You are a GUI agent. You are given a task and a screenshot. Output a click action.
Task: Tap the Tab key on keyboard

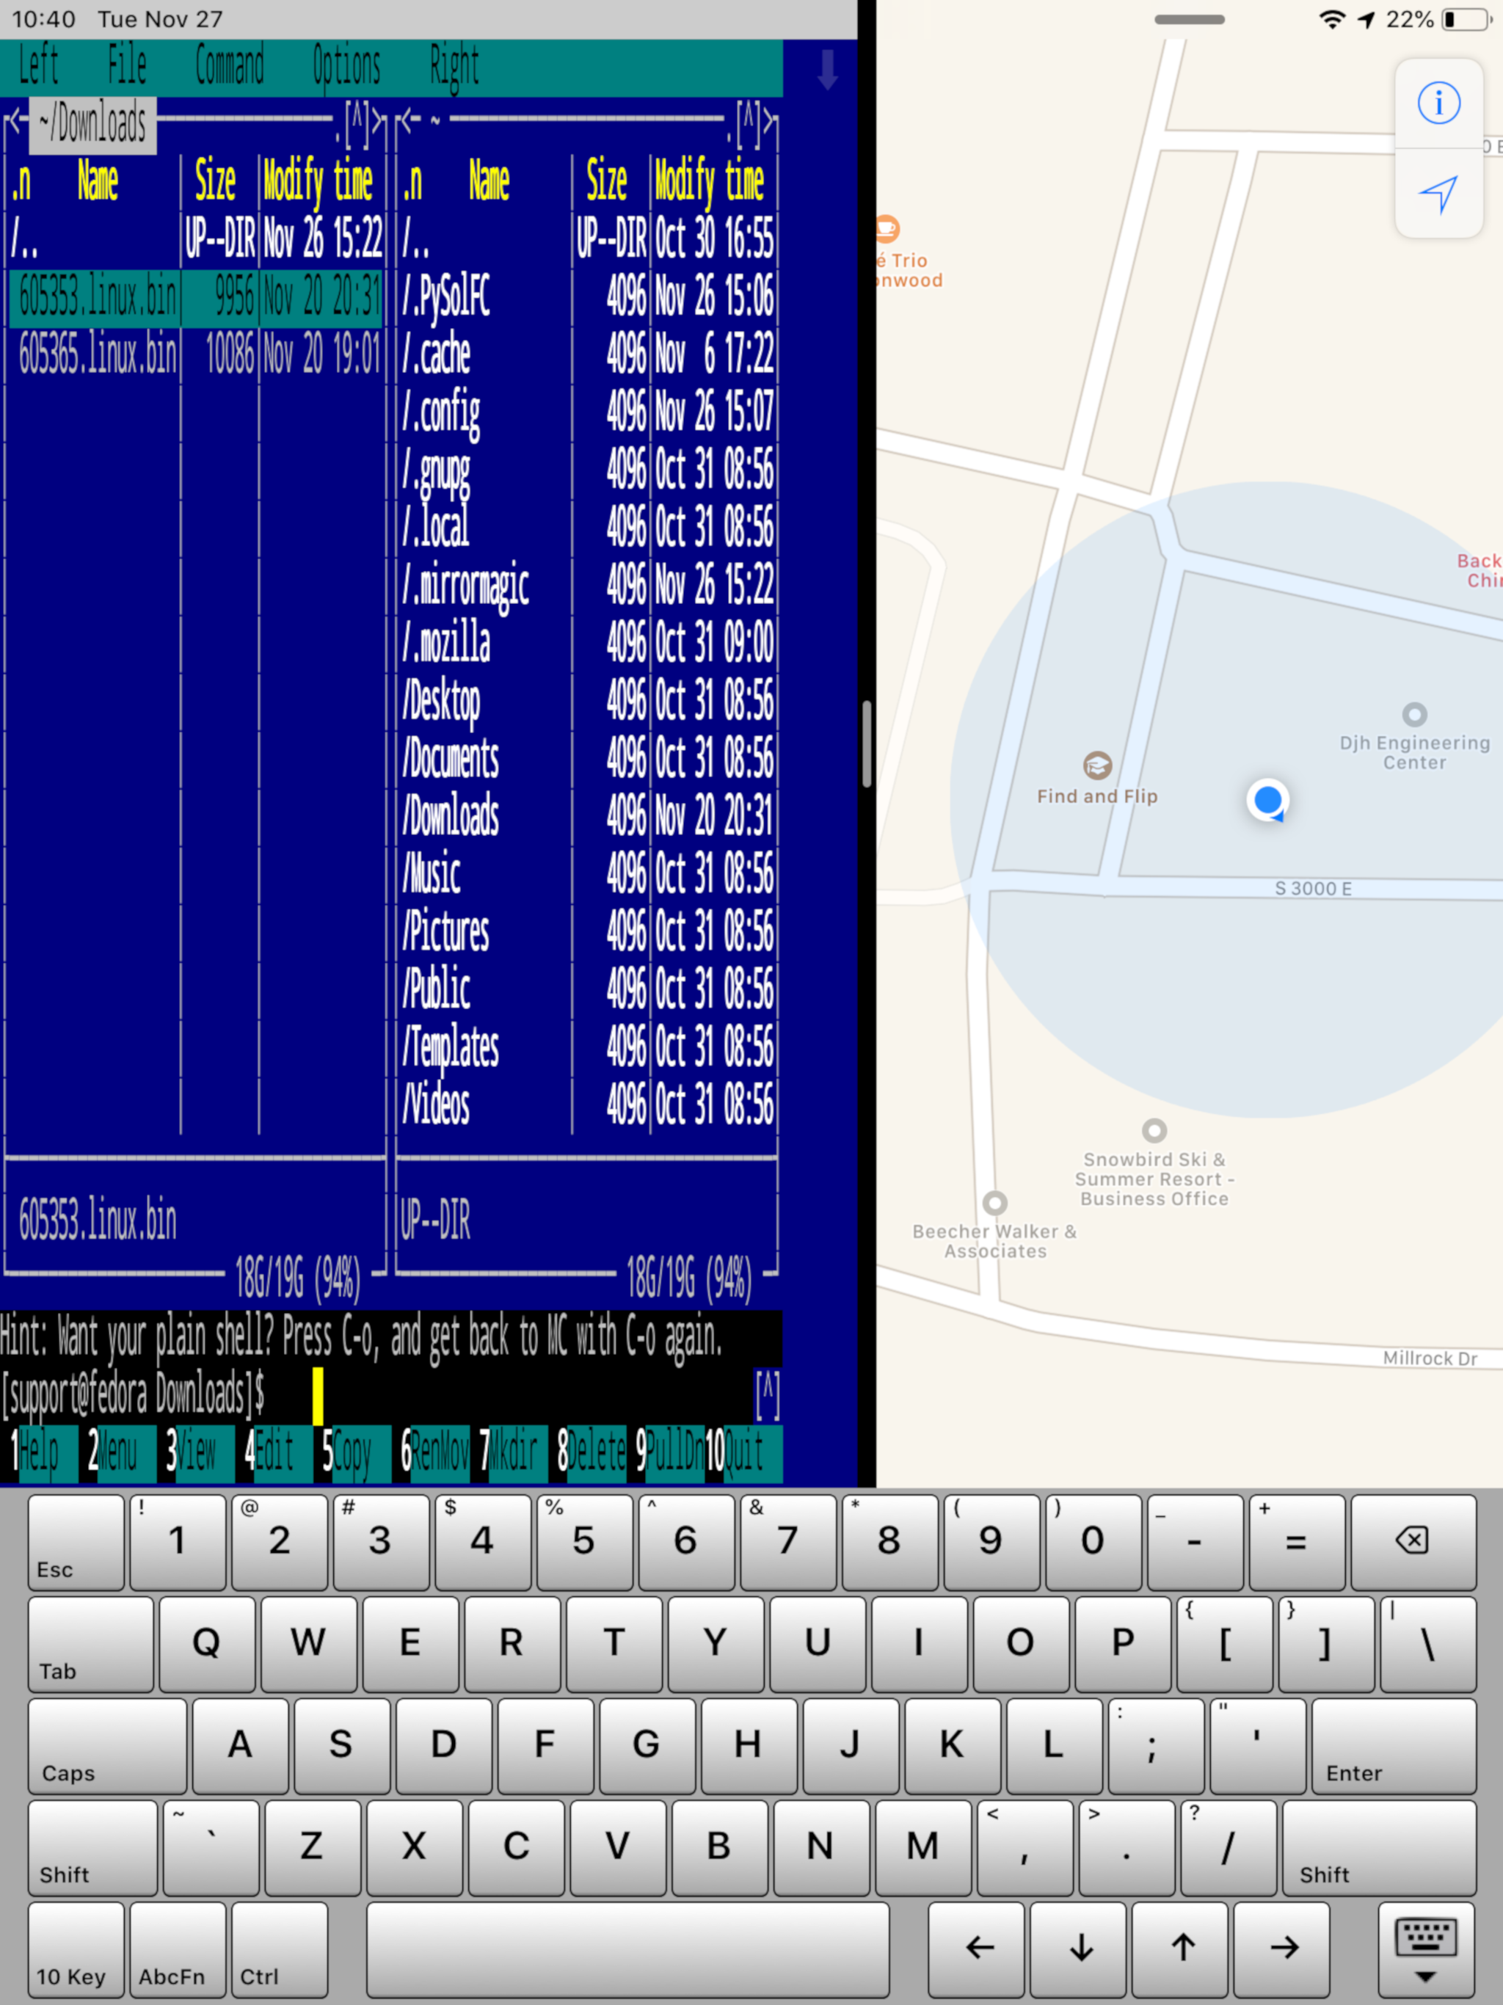(91, 1644)
